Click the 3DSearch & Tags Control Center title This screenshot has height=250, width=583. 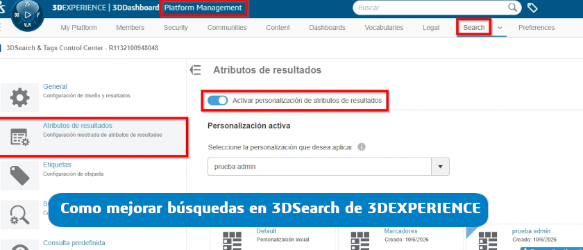click(82, 48)
